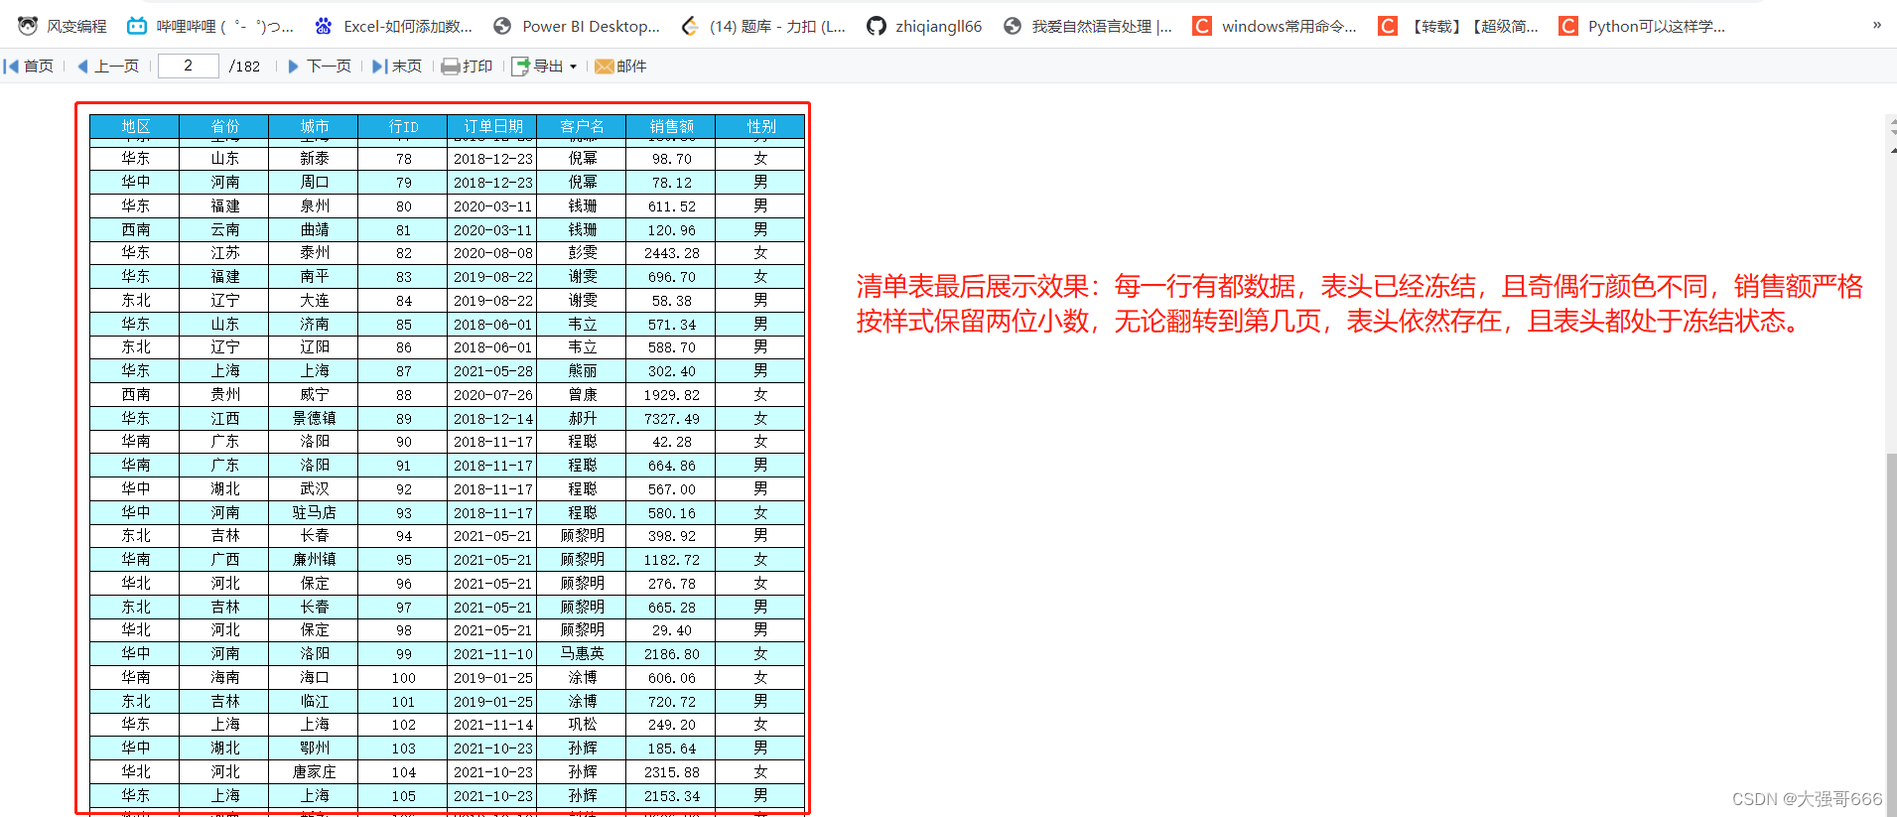Send report via 邮件 button

(620, 67)
